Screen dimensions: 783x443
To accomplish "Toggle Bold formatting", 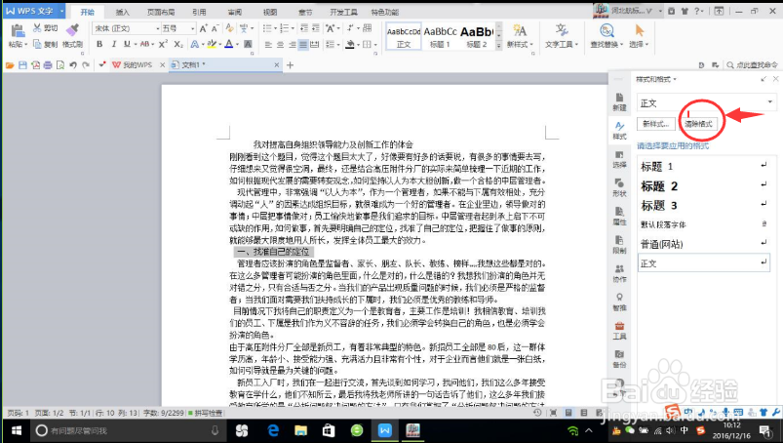I will point(99,44).
